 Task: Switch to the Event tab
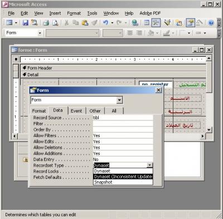76,111
